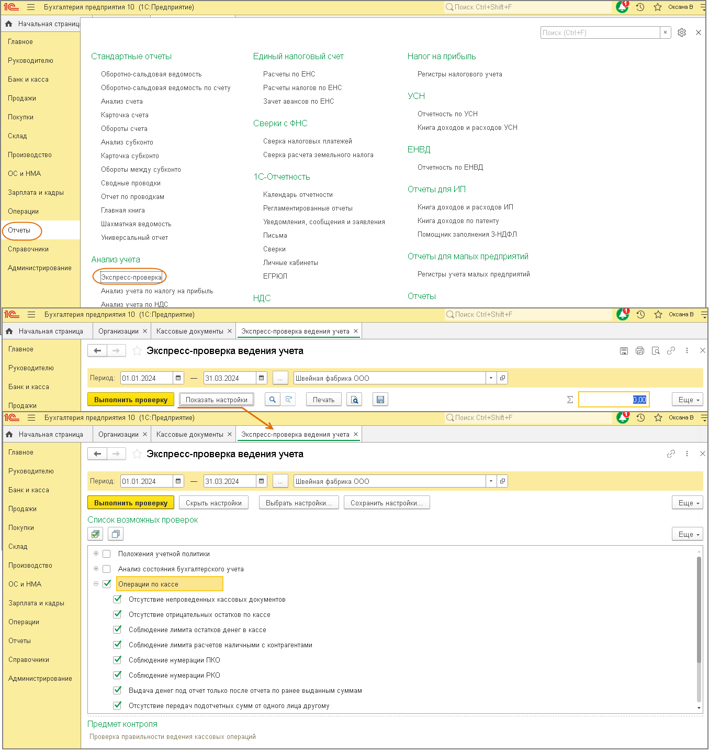
Task: Expand Положения учетной политики tree node
Action: tap(96, 554)
